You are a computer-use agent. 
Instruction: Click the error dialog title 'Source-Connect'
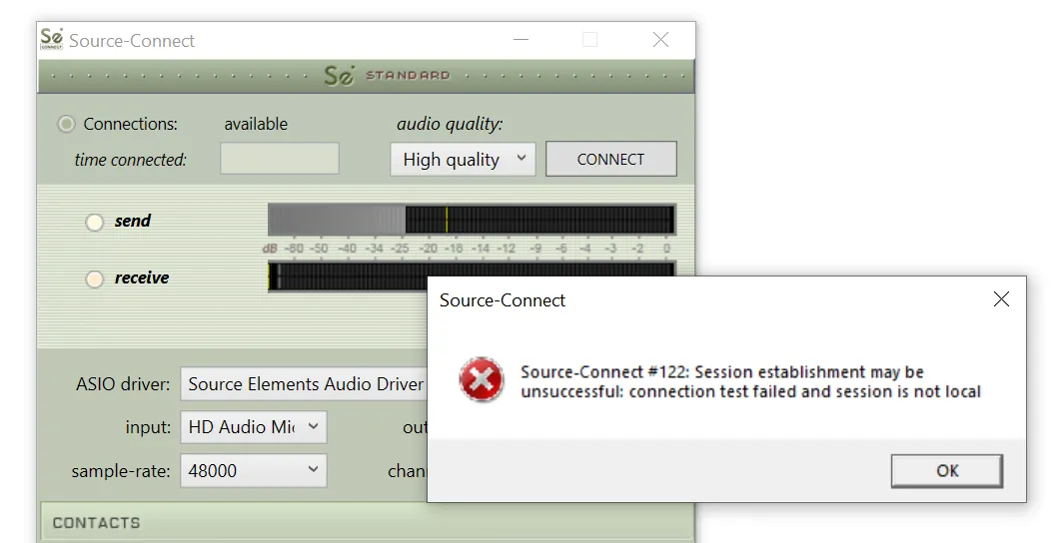[503, 299]
